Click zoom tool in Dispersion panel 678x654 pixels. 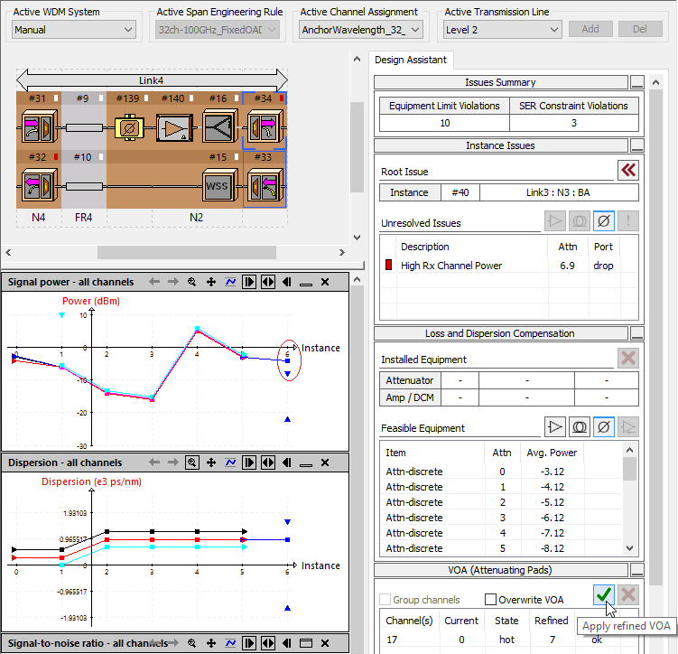click(192, 462)
